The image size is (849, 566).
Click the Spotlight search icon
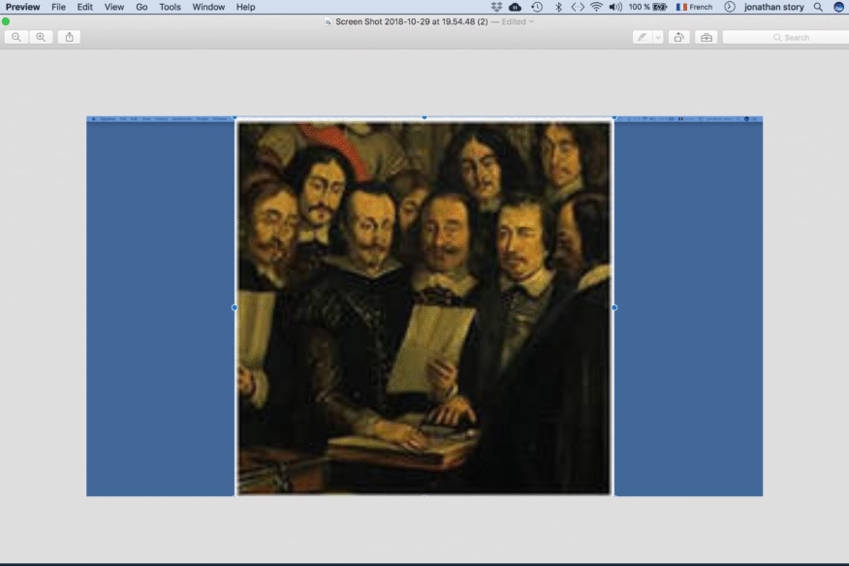pos(818,7)
